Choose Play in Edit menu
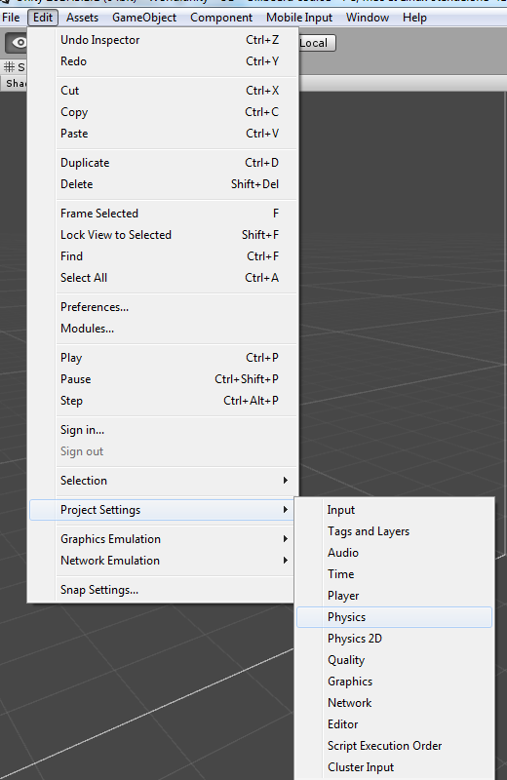Image resolution: width=507 pixels, height=780 pixels. (164, 358)
